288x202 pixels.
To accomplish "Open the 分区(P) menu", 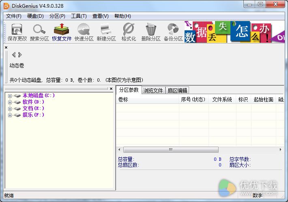I will pos(57,16).
